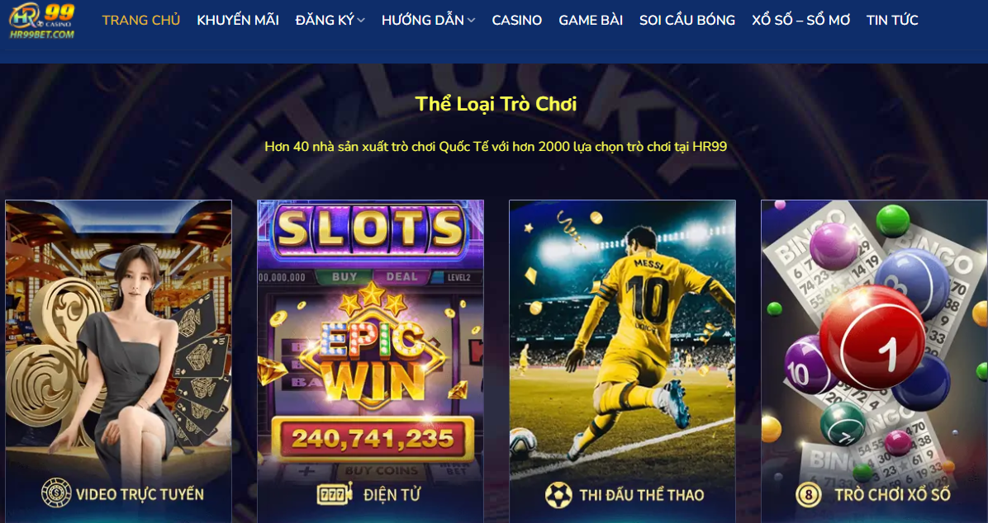Click the soccer ball icon beside Thi Đấu Thể Thao
Viewport: 988px width, 523px height.
[558, 495]
